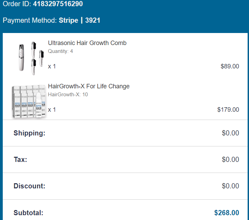Click the Tax $0.00 amount
Viewport: 249px width, 220px height.
point(230,159)
